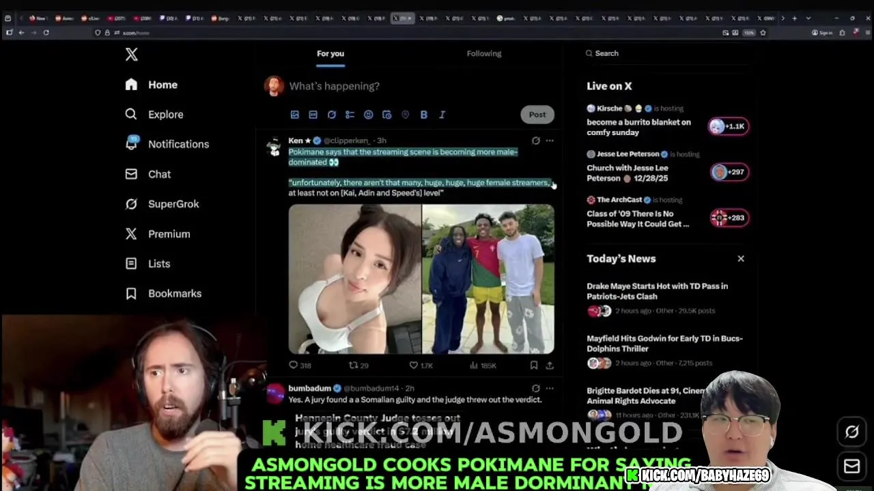Open the Pokimane photo in Ken's post
The width and height of the screenshot is (874, 491).
pyautogui.click(x=354, y=280)
